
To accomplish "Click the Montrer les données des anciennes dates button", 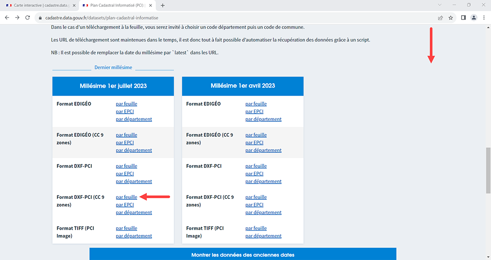I will pos(243,255).
